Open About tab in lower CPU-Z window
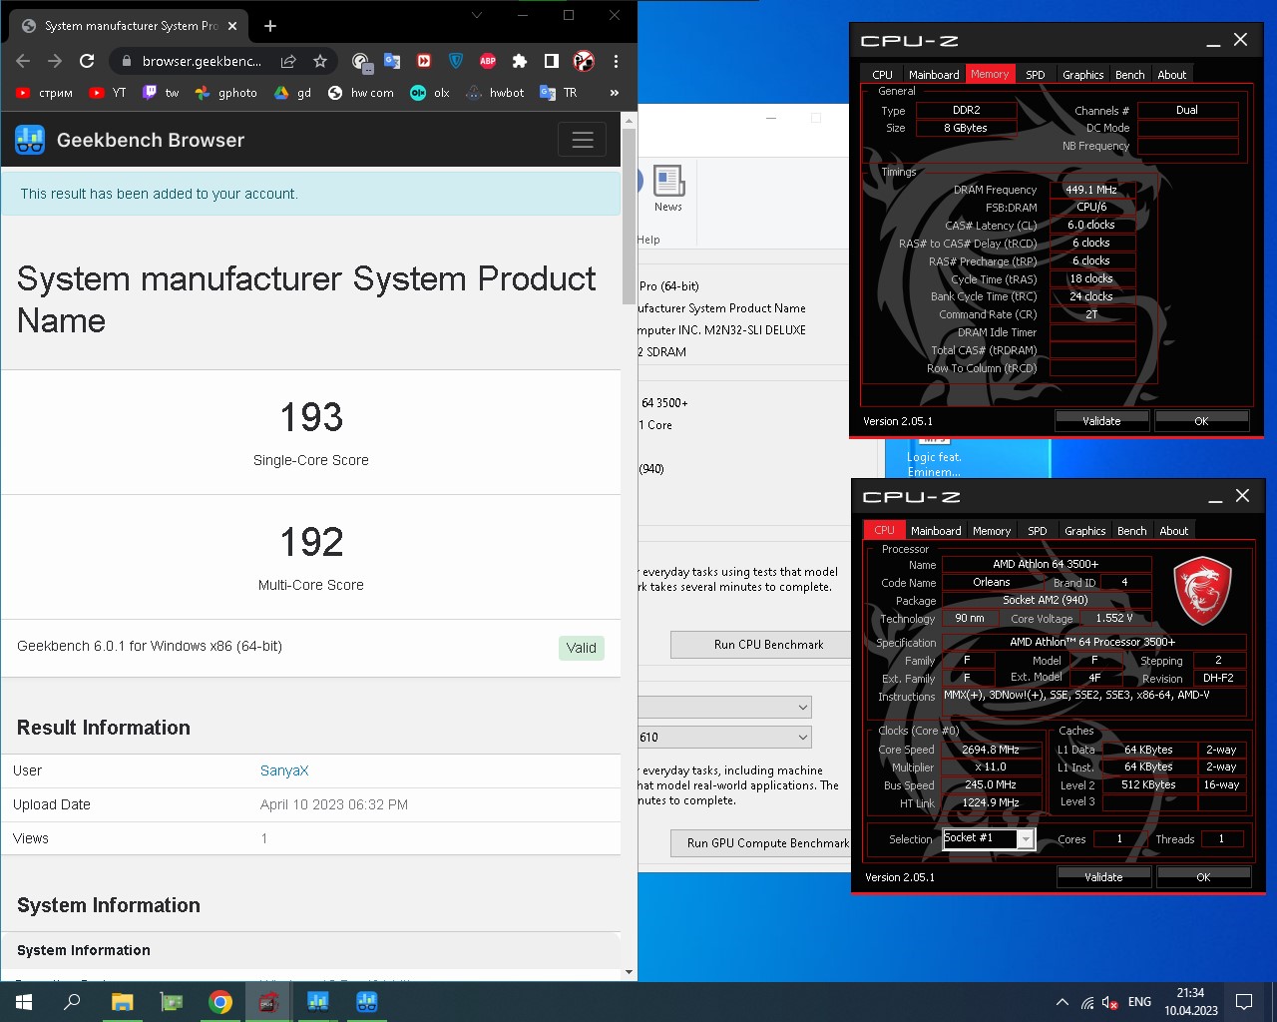1277x1022 pixels. tap(1173, 531)
